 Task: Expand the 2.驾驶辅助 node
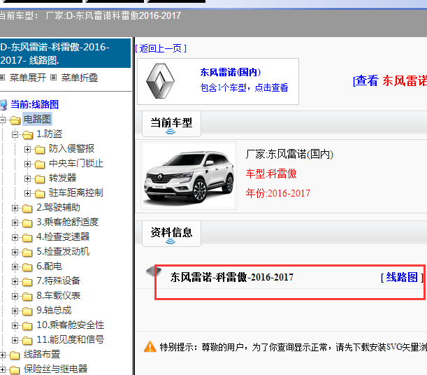[x=15, y=208]
